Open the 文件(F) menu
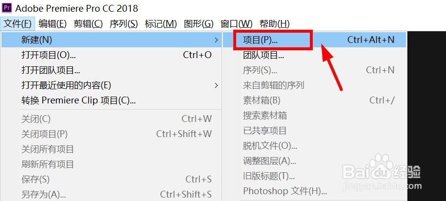Viewport: 446px width, 201px height. 18,23
